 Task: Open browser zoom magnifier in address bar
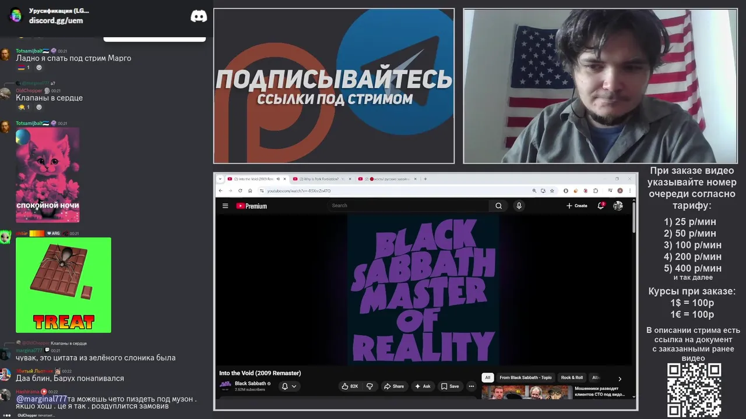534,191
